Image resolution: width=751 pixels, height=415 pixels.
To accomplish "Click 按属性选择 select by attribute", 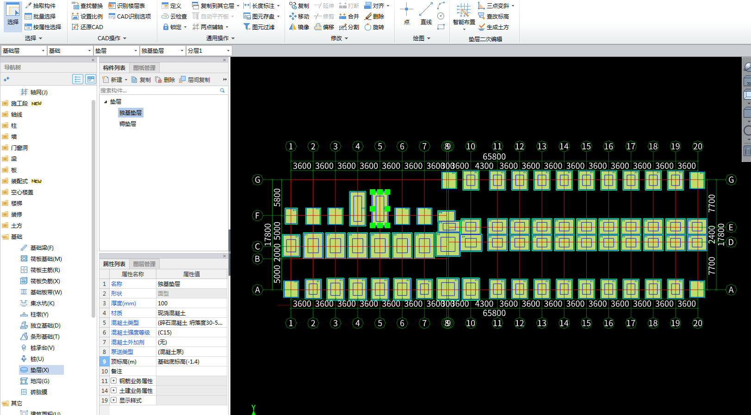I will tap(43, 27).
